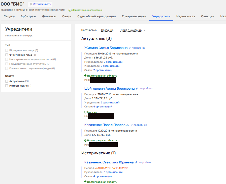
Task: Open the Доля в компании sort dropdown
Action: click(133, 30)
